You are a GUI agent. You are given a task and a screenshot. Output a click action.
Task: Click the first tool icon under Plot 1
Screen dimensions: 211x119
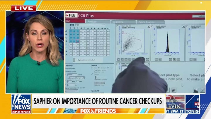[x=118, y=59]
